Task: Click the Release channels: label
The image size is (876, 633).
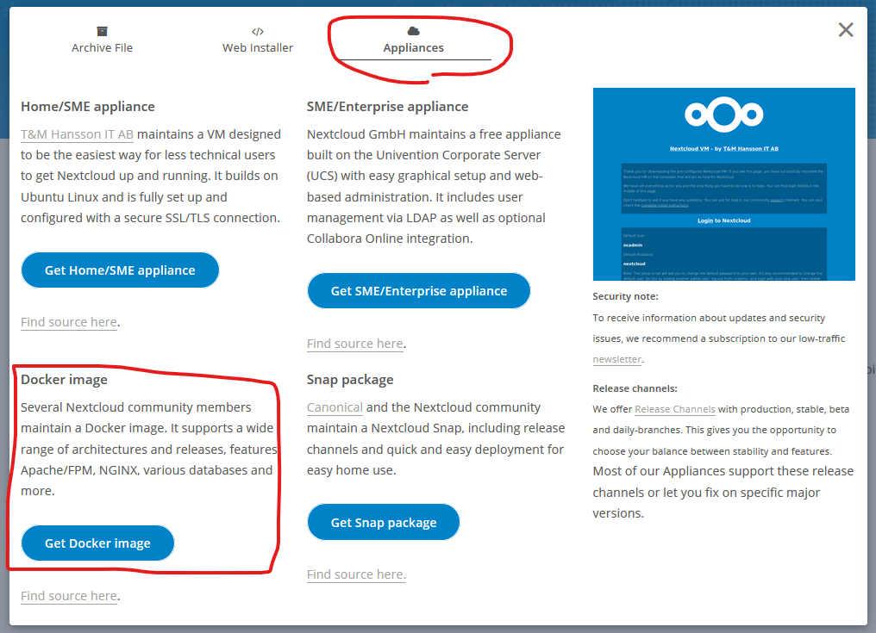Action: (x=635, y=388)
